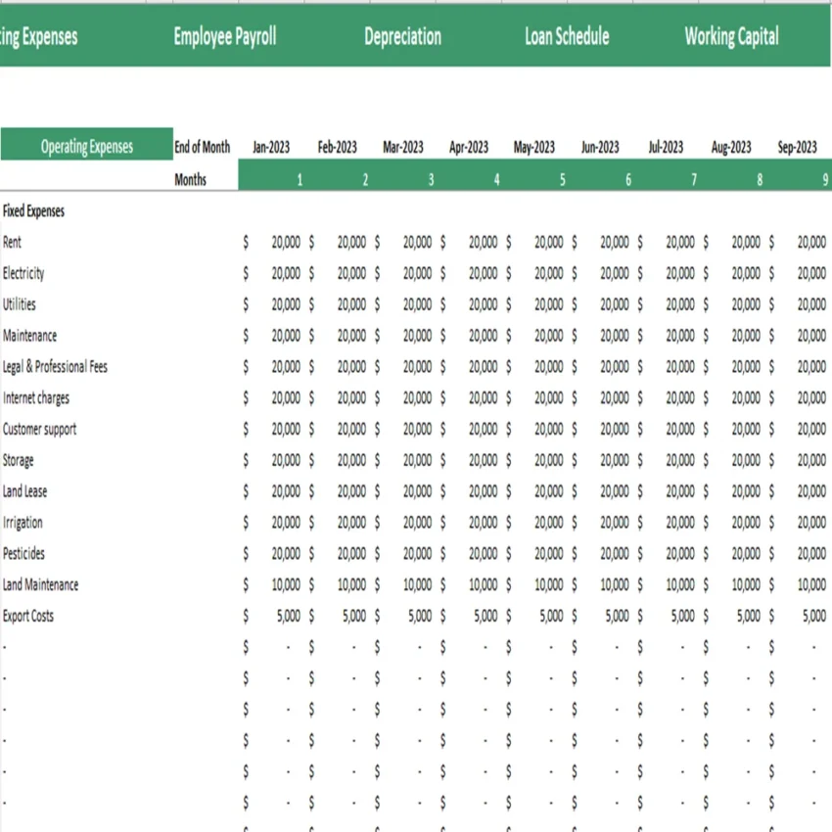Click the Export Costs value under May-2023
Viewport: 832px width, 832px height.
[550, 616]
